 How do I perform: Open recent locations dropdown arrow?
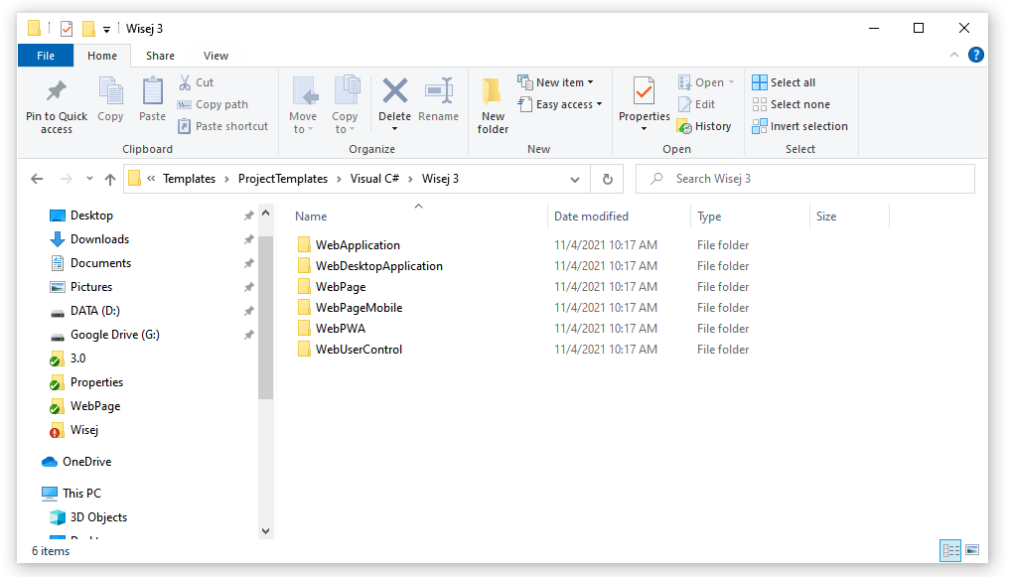89,179
